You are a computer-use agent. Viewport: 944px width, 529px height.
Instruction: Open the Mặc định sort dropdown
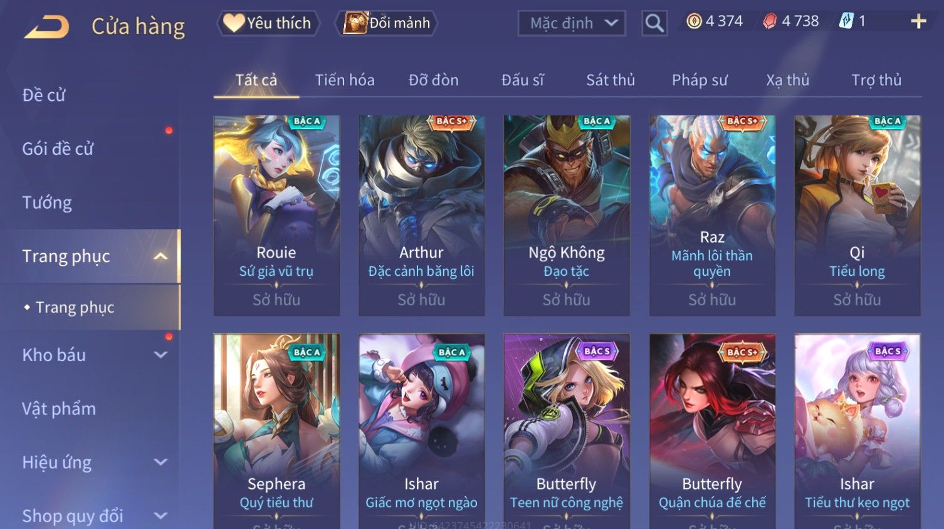572,23
